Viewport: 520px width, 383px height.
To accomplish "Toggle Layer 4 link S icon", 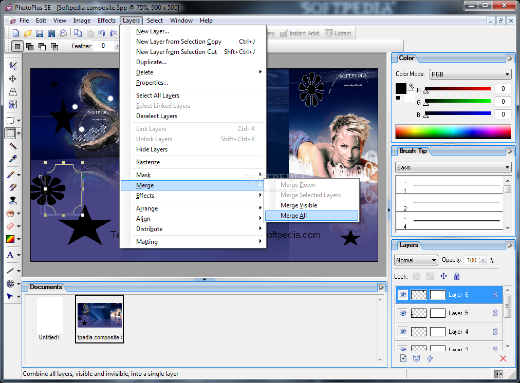I will coord(495,332).
